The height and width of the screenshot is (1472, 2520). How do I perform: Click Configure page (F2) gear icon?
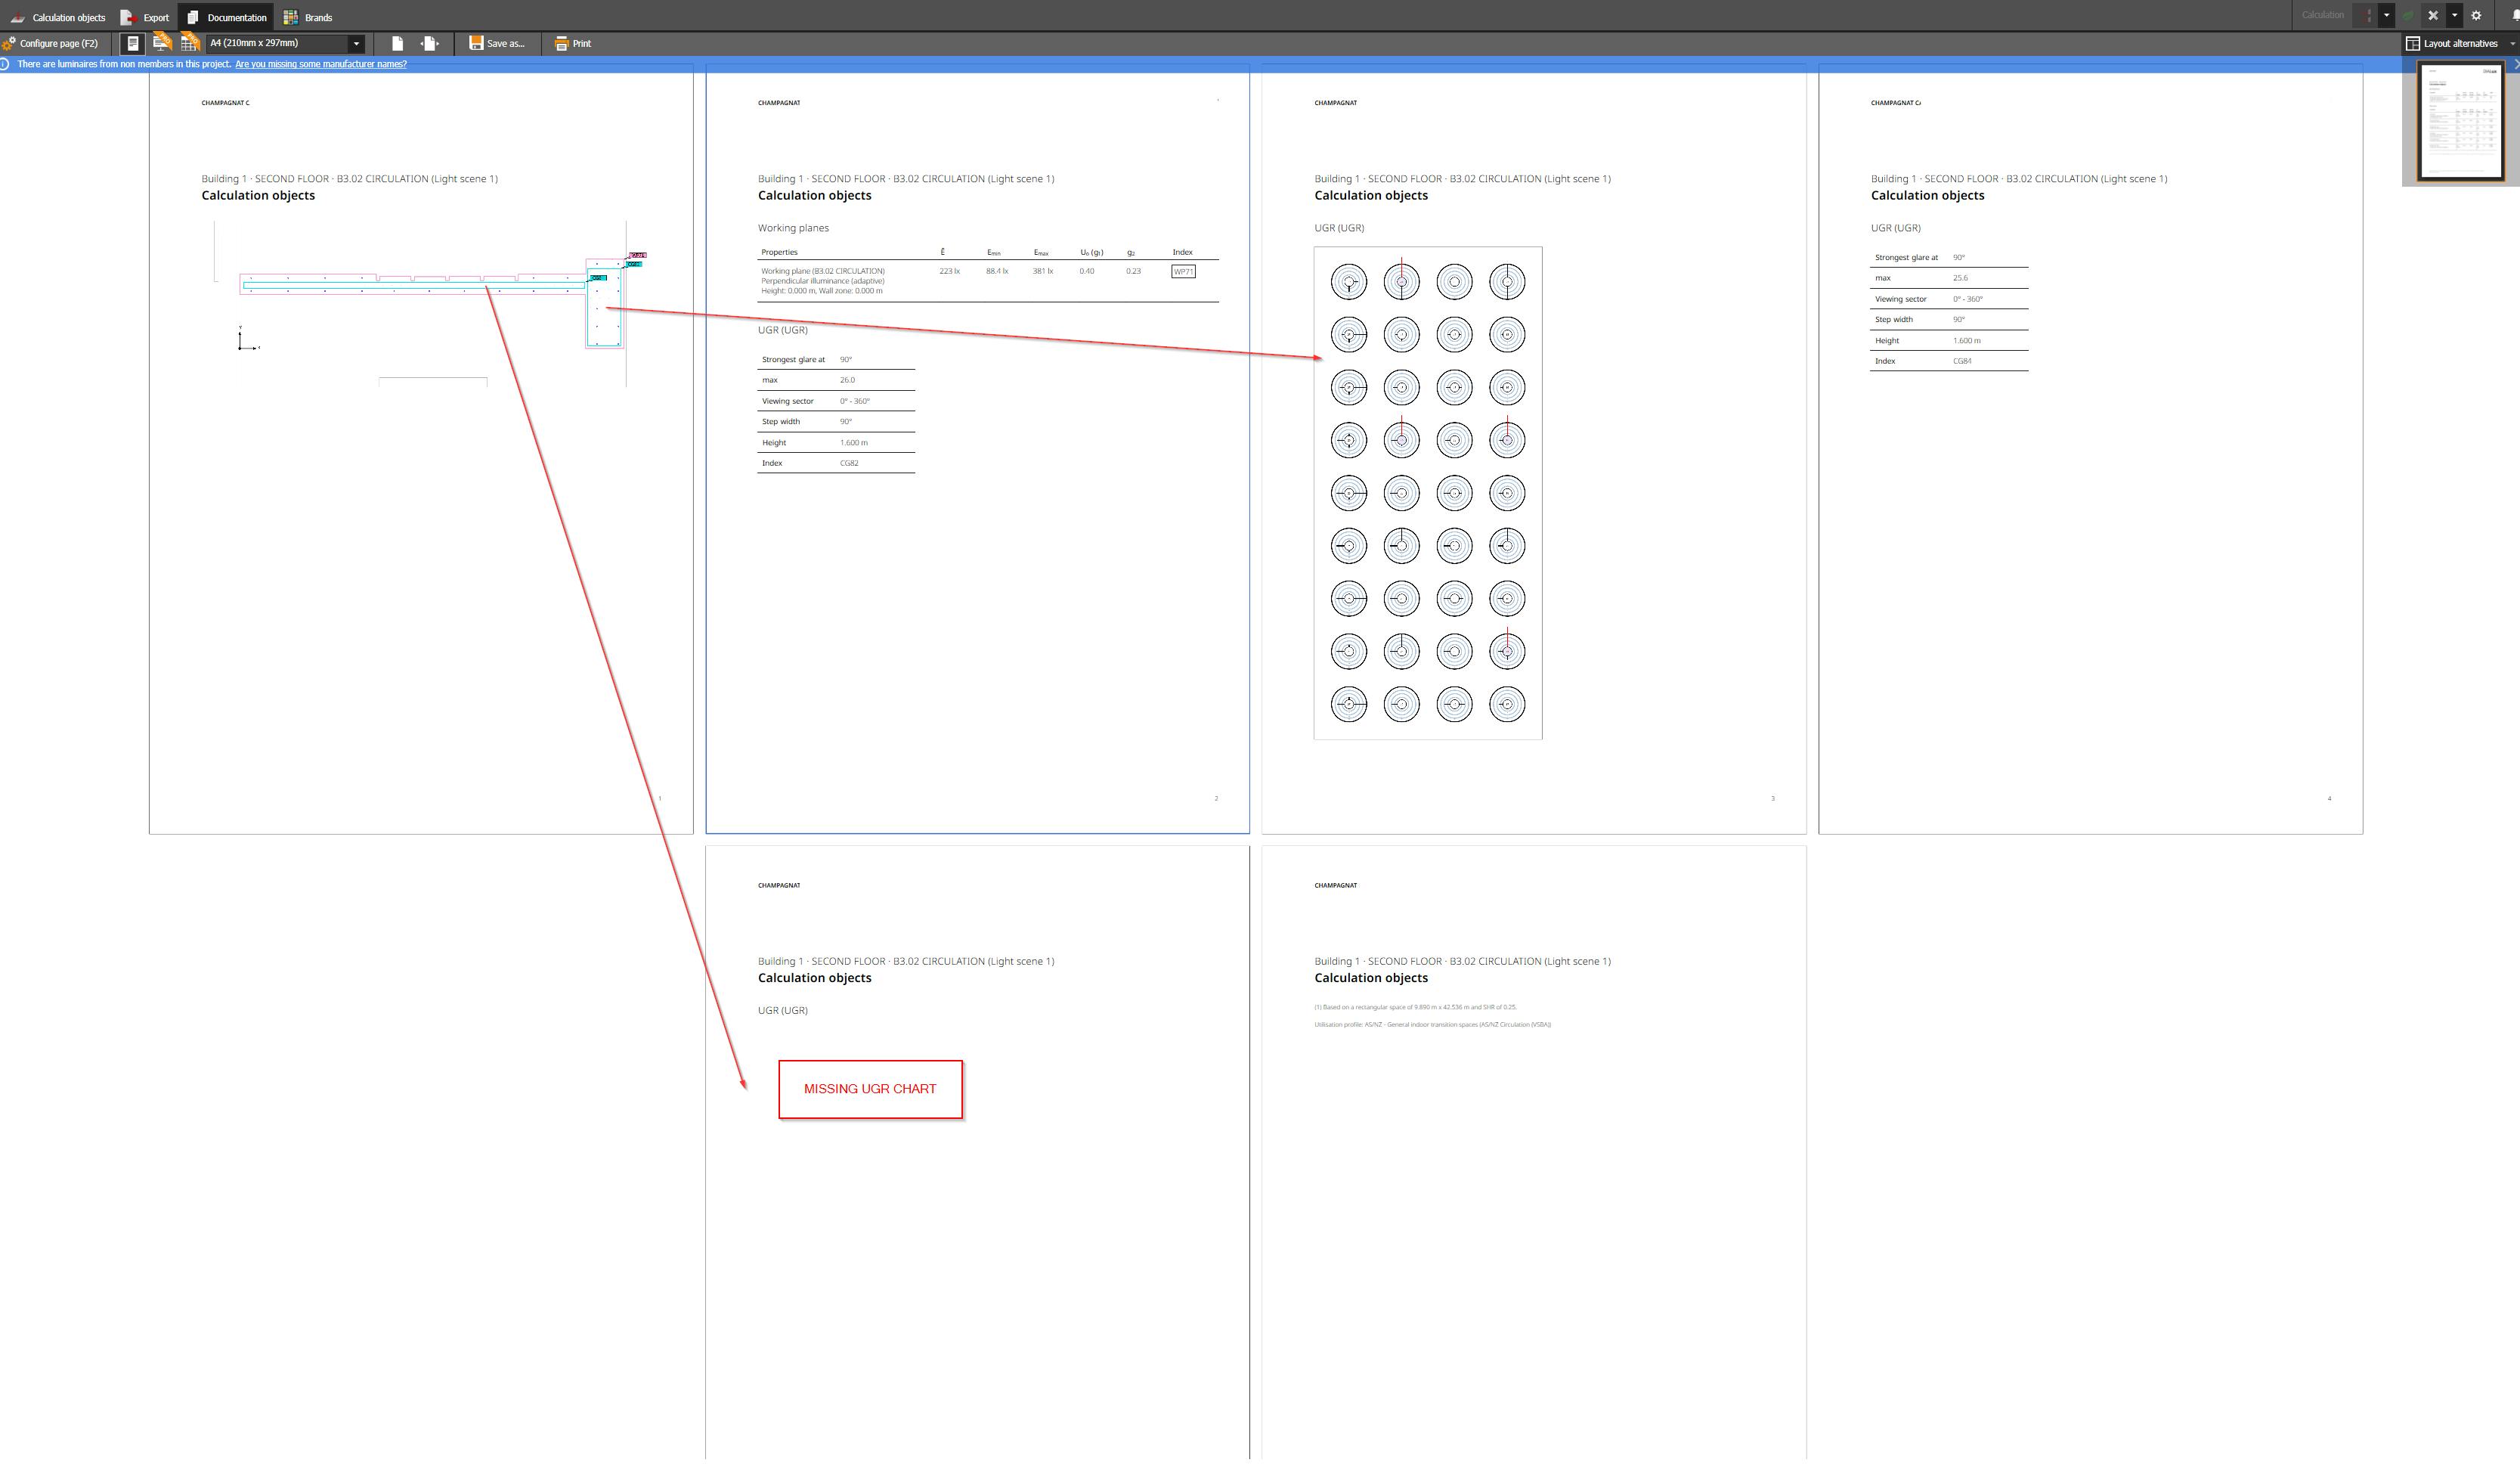point(10,43)
